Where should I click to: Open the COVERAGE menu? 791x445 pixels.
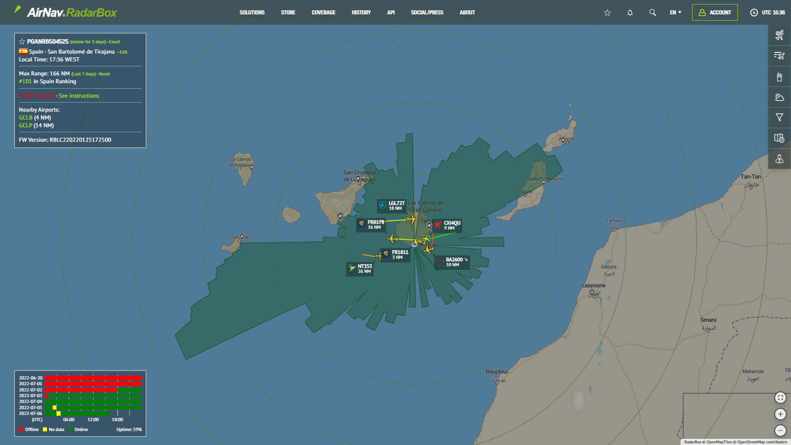323,13
